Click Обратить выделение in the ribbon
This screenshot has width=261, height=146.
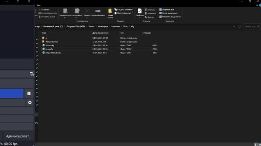tap(170, 17)
